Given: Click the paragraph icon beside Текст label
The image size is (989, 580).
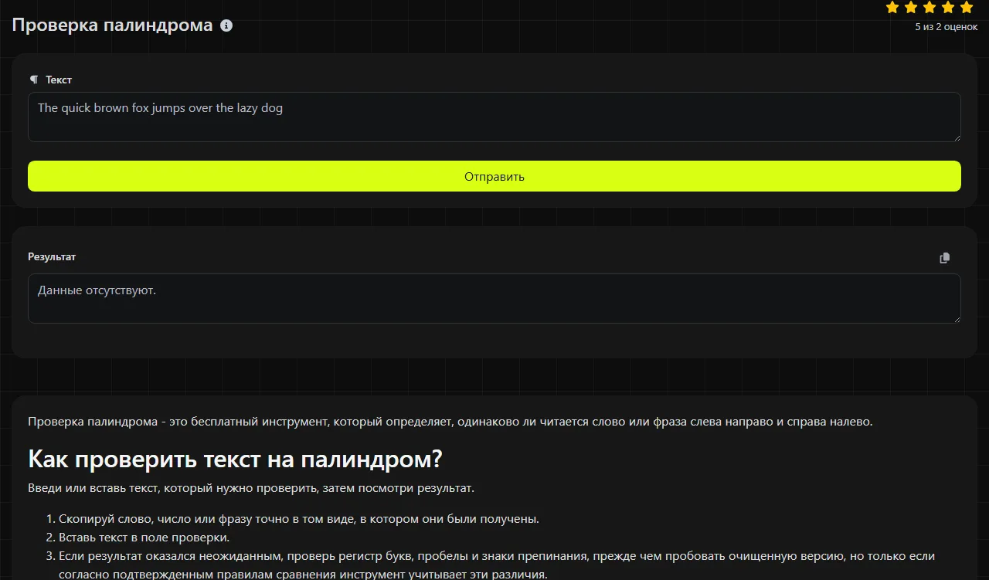Looking at the screenshot, I should (x=33, y=80).
